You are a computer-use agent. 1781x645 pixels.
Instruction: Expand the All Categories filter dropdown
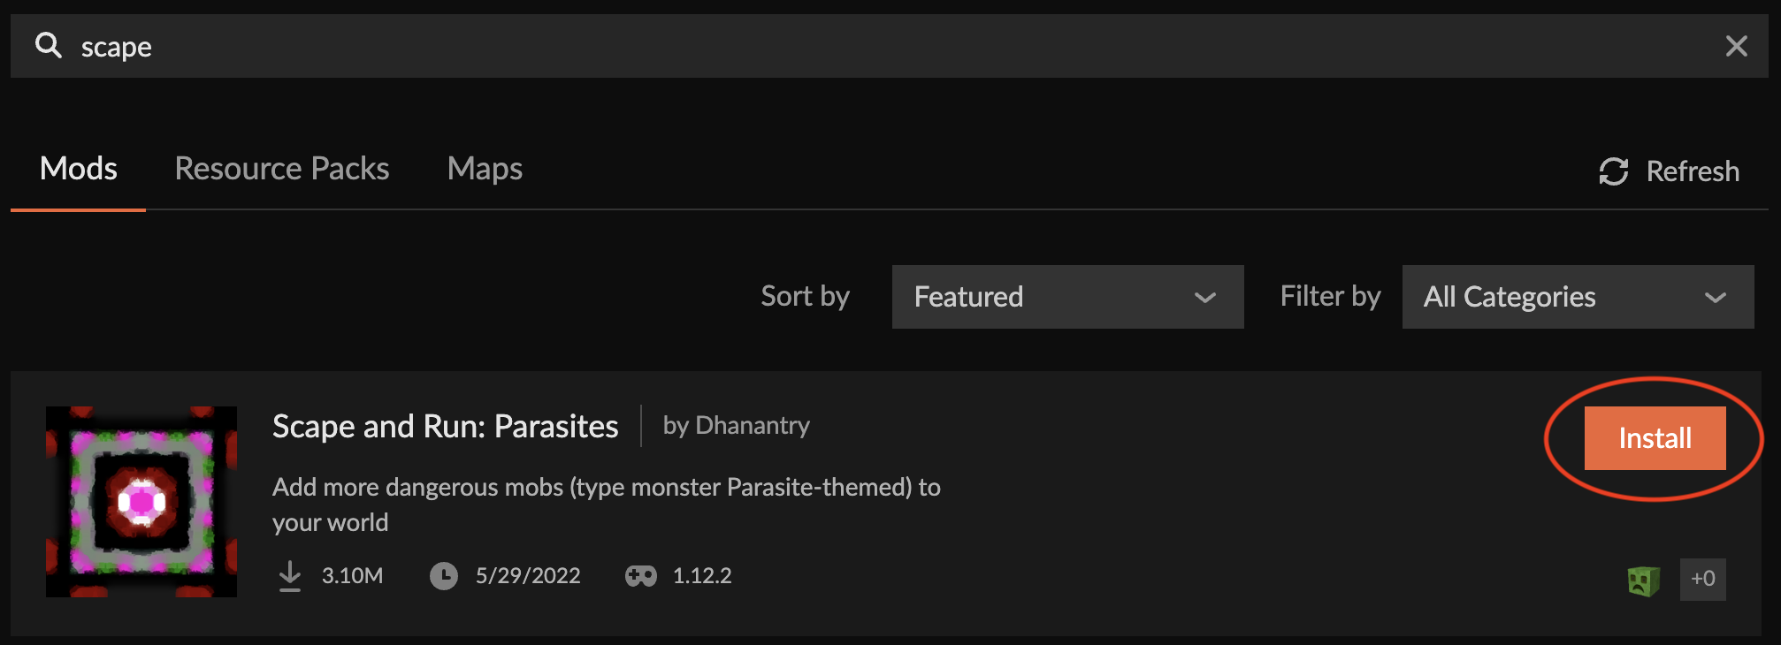click(1578, 297)
